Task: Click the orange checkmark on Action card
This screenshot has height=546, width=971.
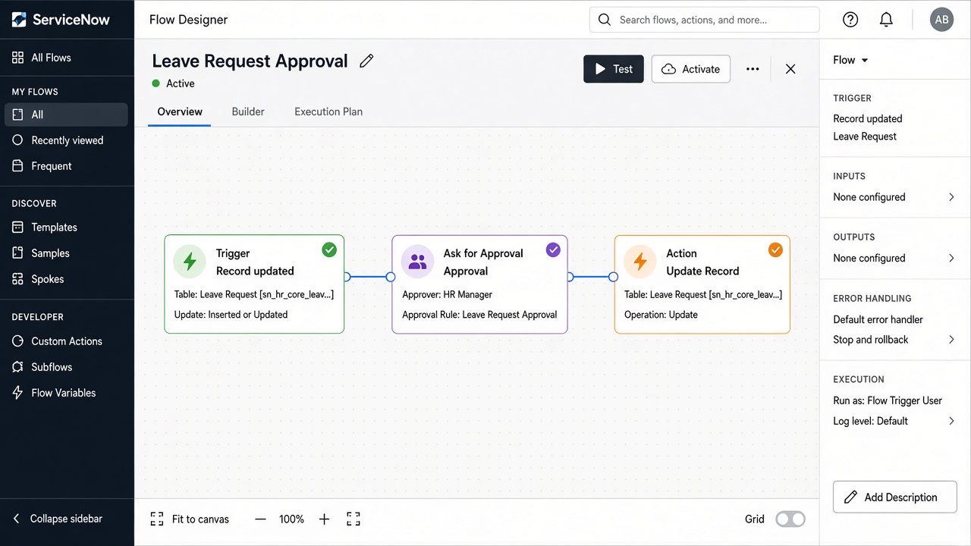Action: [775, 249]
